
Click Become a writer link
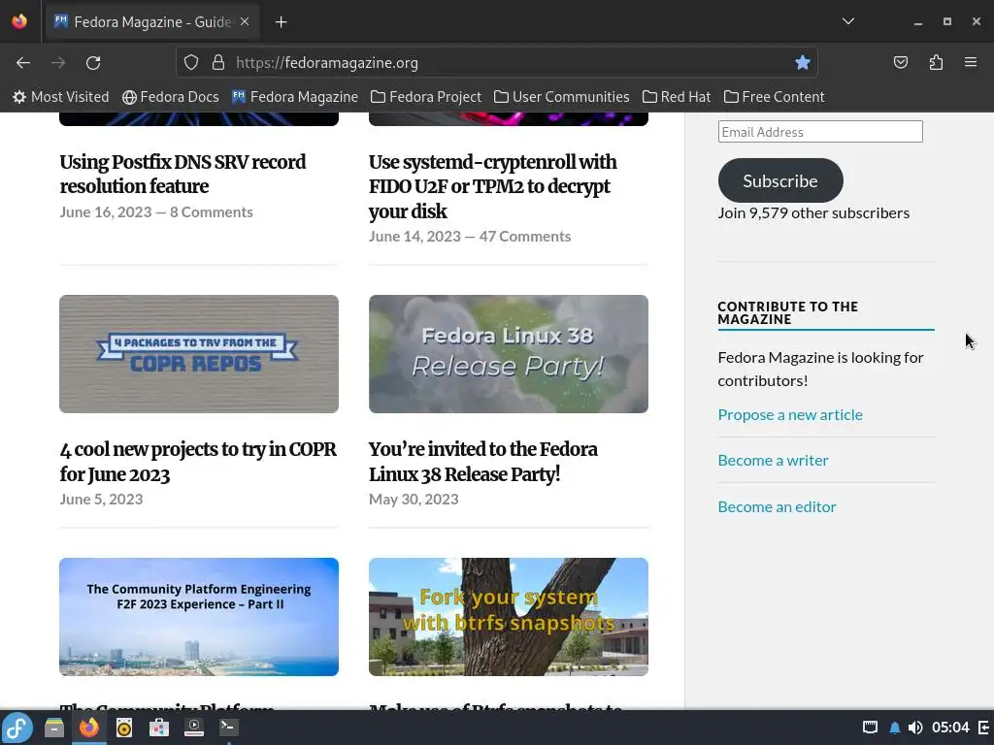[x=773, y=460]
